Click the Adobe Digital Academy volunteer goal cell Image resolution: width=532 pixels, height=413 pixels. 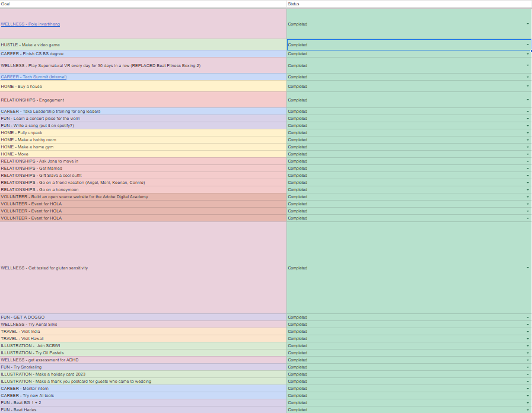point(142,197)
